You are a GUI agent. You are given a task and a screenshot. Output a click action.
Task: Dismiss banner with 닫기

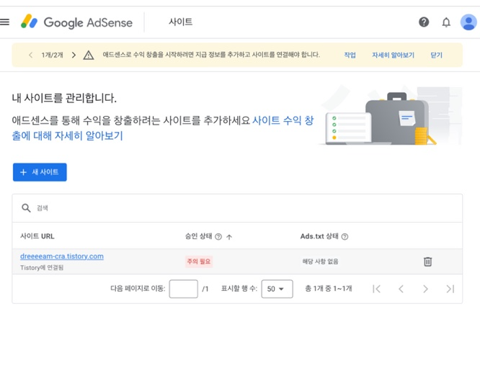[436, 55]
